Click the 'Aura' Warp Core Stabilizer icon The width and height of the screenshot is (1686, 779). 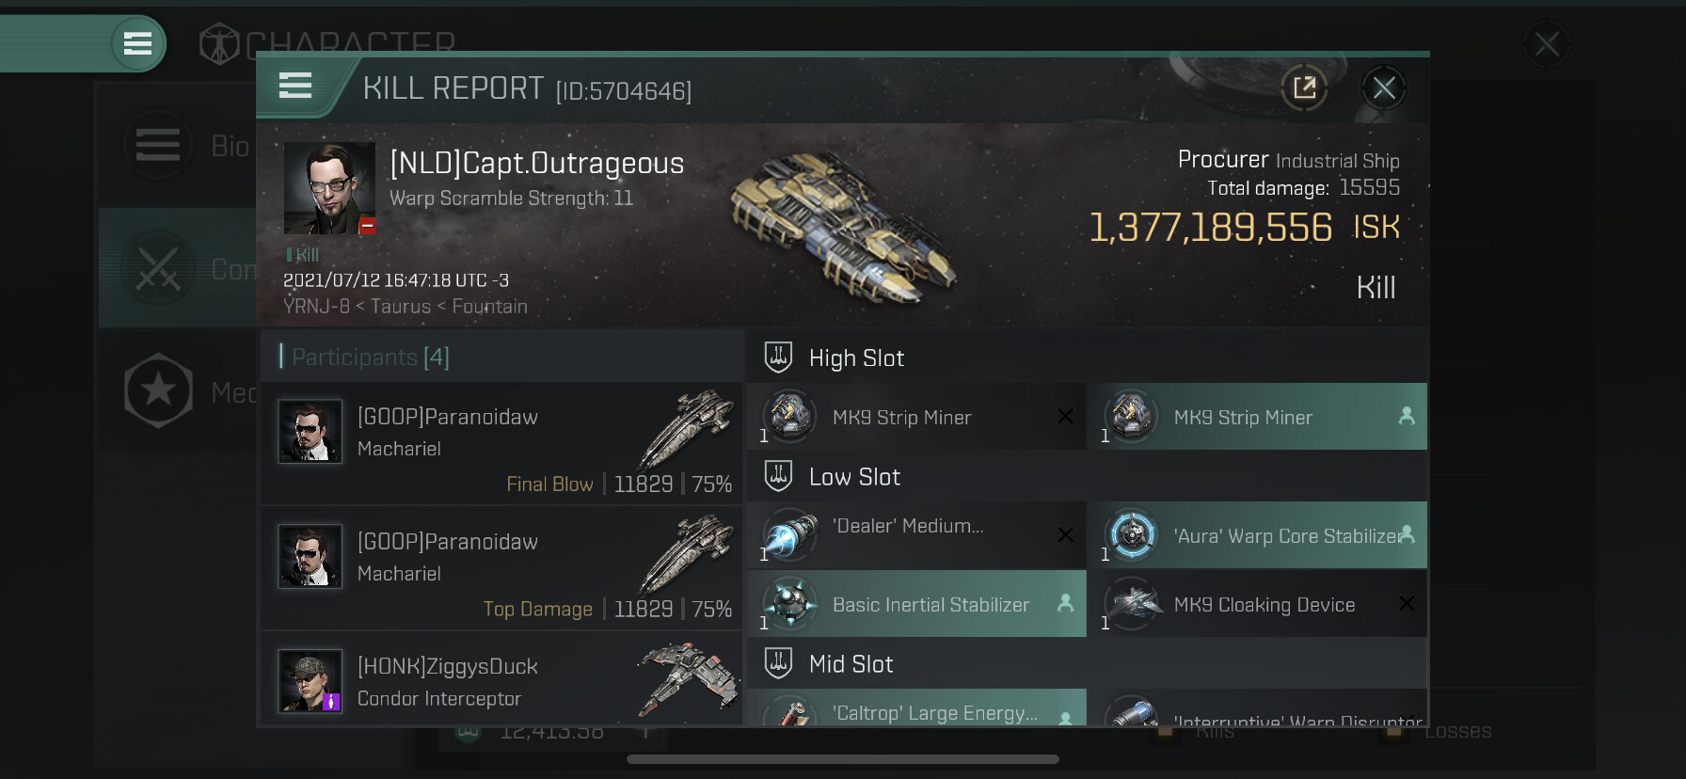pyautogui.click(x=1132, y=535)
